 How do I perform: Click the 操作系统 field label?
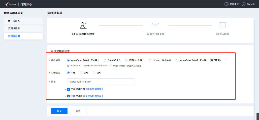[x=56, y=60]
